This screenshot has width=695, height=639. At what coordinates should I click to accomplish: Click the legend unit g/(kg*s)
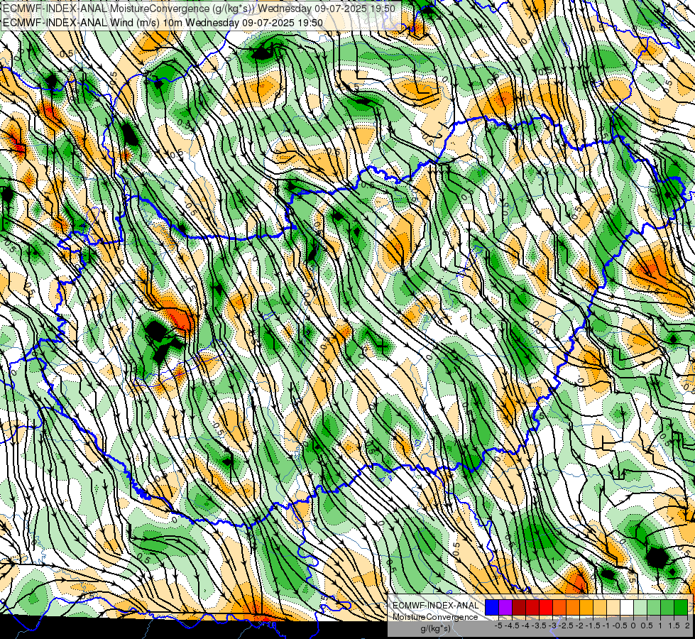tap(436, 628)
